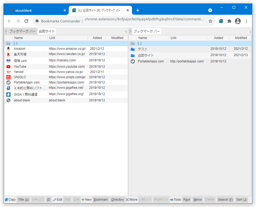Go back with the back arrow

(x=9, y=21)
